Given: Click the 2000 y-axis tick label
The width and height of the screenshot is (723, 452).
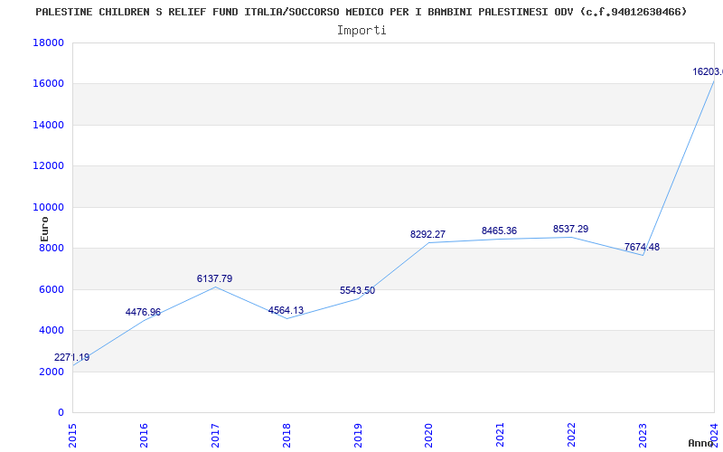Looking at the screenshot, I should [x=52, y=372].
